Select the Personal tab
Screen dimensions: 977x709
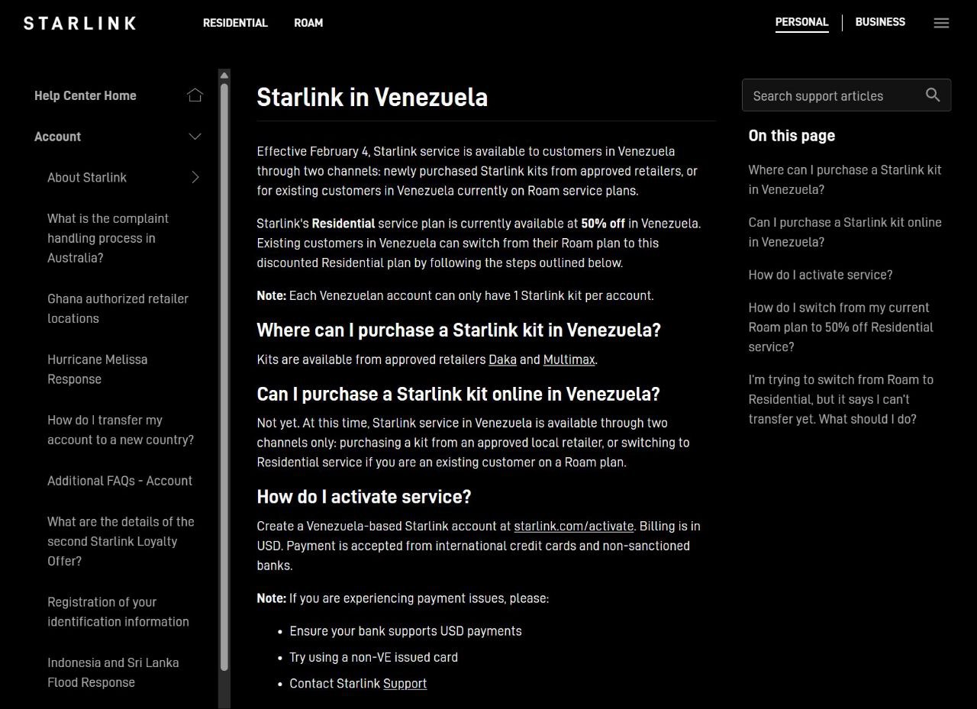(x=801, y=22)
